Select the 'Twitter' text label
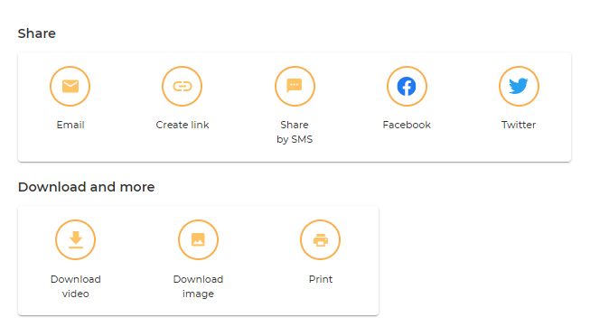 pos(519,125)
